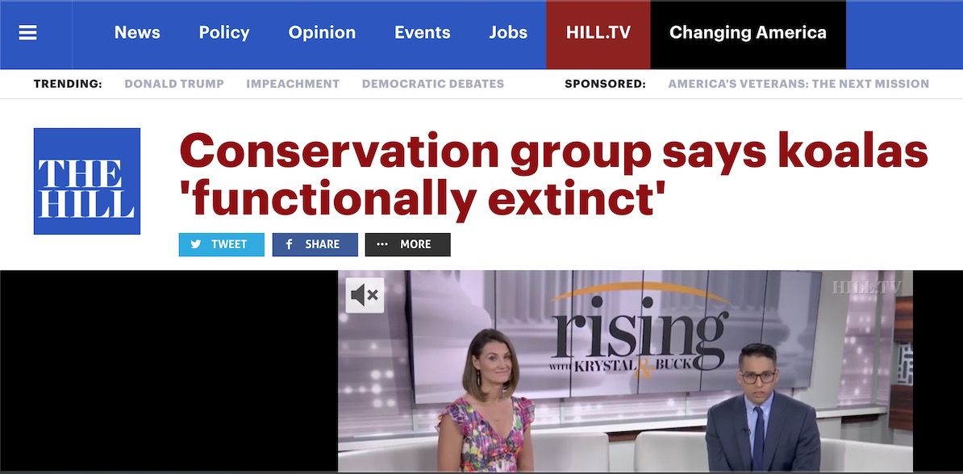Click the koalas 'functionally extinct' headline
This screenshot has width=963, height=474.
pyautogui.click(x=553, y=176)
